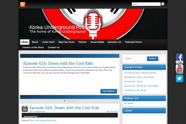Viewport: 186px width, 124px height.
Task: Open the Patreon menu item
Action: (x=82, y=42)
